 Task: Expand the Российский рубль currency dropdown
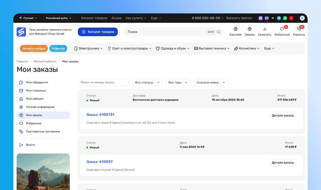pos(59,18)
